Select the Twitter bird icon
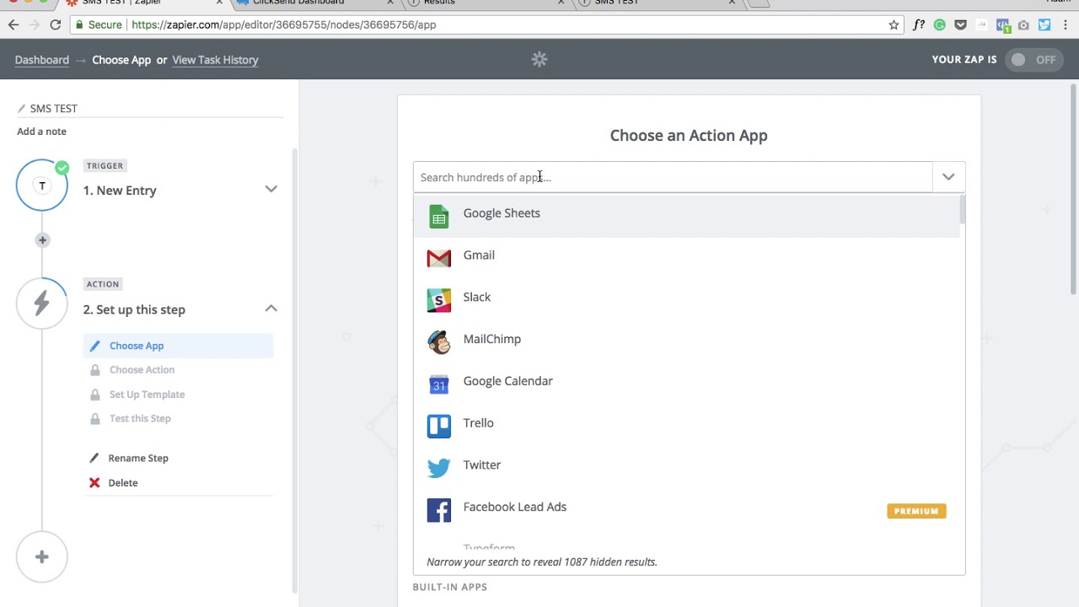 click(438, 469)
